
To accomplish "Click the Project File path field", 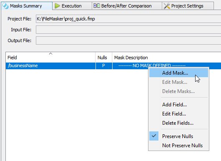I will 128,19.
